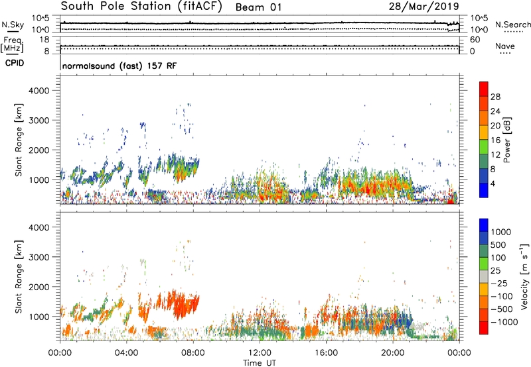531x367 pixels.
Task: Click the '1000' value on velocity scale
Action: coord(501,232)
